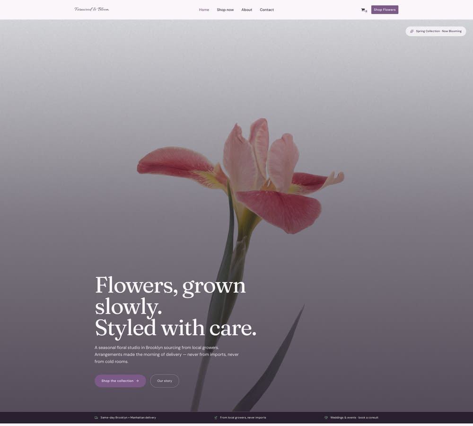Viewport: 473px width, 426px height.
Task: Click the sparkle icon in Spring Collection badge
Action: (412, 31)
